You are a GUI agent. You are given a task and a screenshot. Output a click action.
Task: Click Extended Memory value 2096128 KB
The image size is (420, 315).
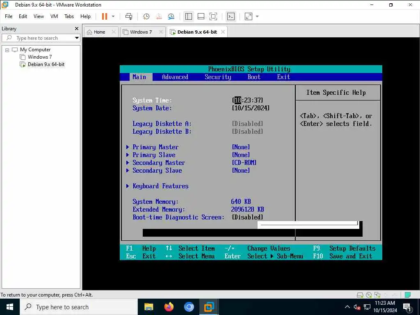click(x=247, y=210)
